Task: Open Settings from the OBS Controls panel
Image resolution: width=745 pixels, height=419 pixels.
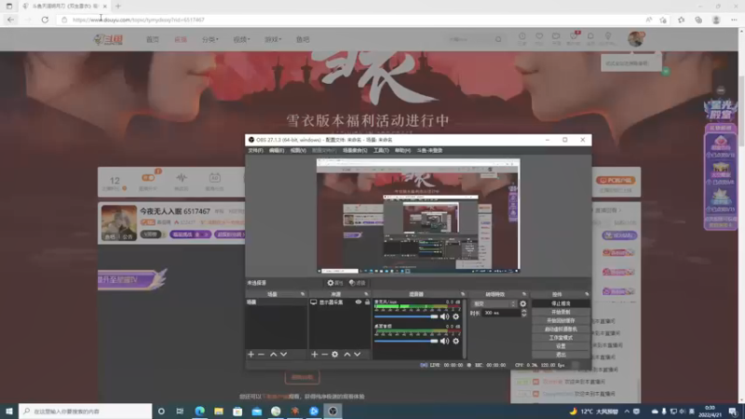Action: click(561, 346)
